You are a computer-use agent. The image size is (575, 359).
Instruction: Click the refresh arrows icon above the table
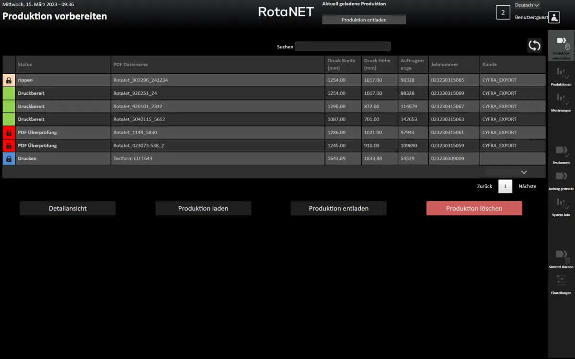point(534,45)
